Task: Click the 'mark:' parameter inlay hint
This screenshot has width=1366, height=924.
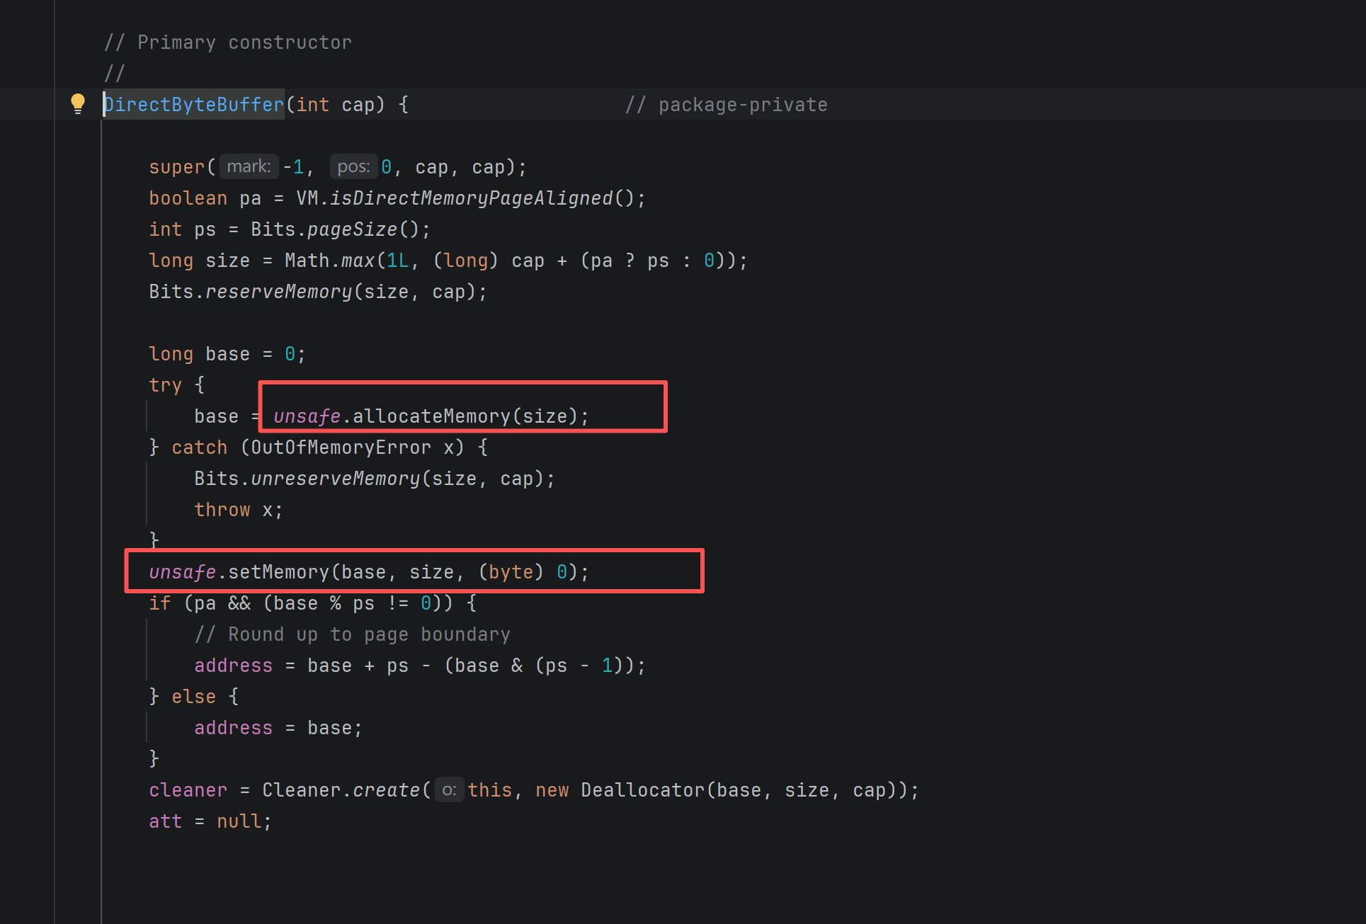Action: click(249, 166)
